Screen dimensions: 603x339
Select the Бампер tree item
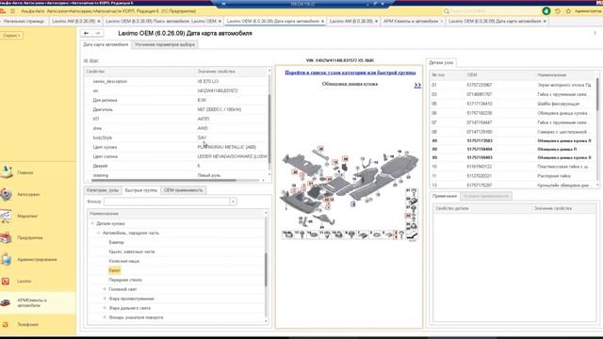(116, 242)
